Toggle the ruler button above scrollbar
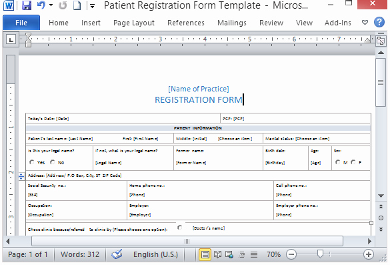 (381, 40)
